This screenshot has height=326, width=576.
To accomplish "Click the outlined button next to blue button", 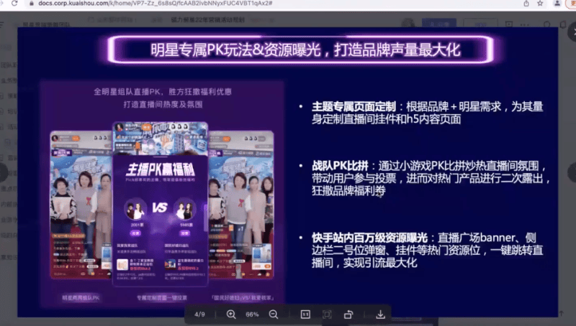I will pyautogui.click(x=480, y=24).
